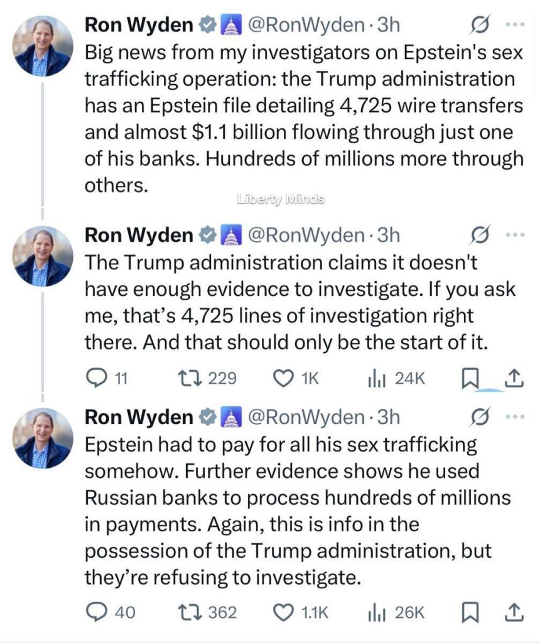Image resolution: width=540 pixels, height=643 pixels.
Task: Share the second tweet via share icon
Action: click(514, 379)
